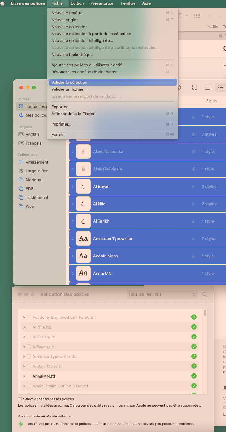This screenshot has width=226, height=432.
Task: Expand the Annai MN font row
Action: pyautogui.click(x=73, y=274)
